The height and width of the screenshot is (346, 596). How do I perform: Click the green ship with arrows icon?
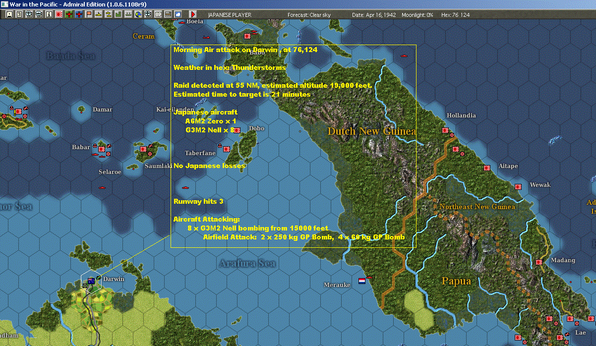(x=128, y=14)
